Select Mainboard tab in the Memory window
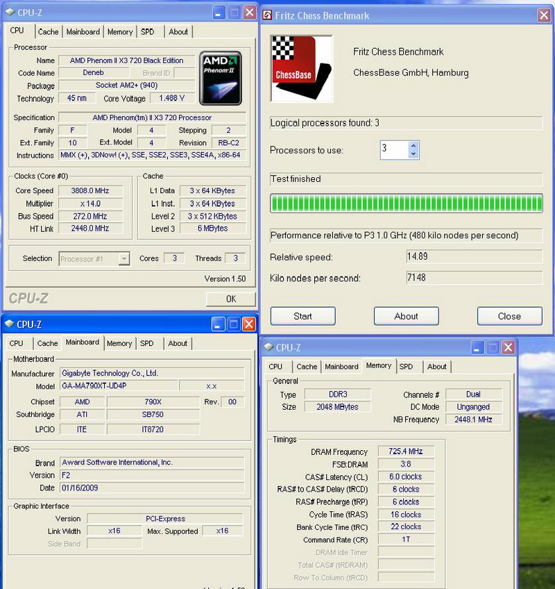Image resolution: width=555 pixels, height=589 pixels. pyautogui.click(x=341, y=367)
